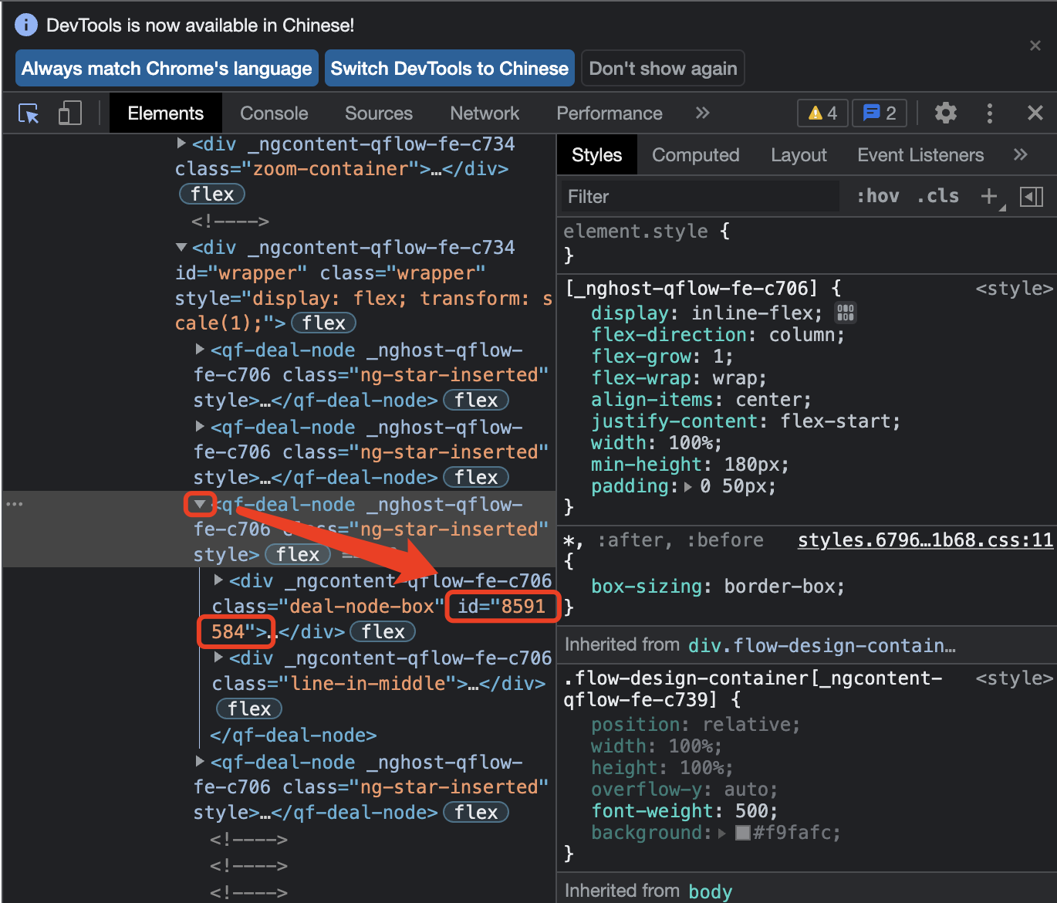Image resolution: width=1057 pixels, height=903 pixels.
Task: Open DevTools settings gear
Action: (946, 113)
